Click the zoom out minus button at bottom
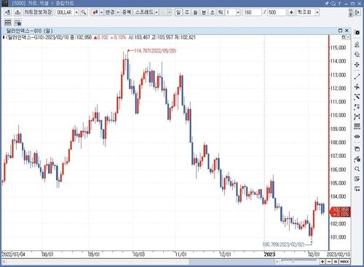Image resolution: width=364 pixels, height=267 pixels. click(329, 262)
